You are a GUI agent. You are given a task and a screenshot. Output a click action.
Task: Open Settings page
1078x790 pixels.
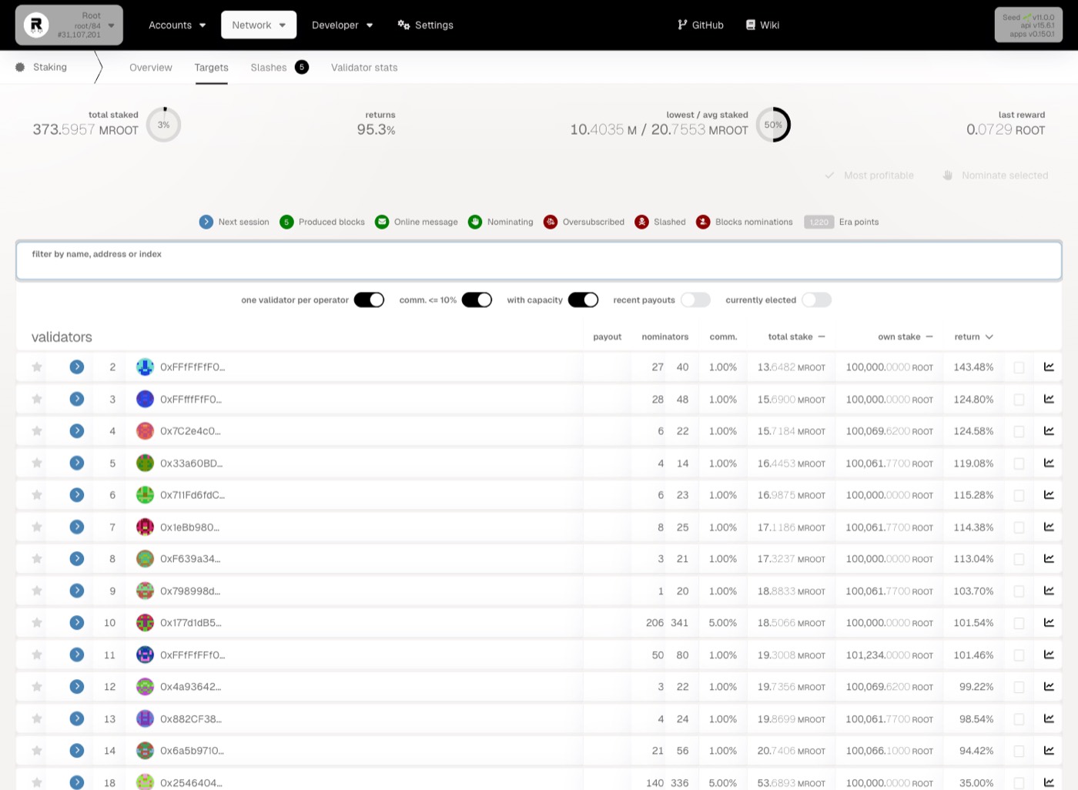click(x=425, y=25)
